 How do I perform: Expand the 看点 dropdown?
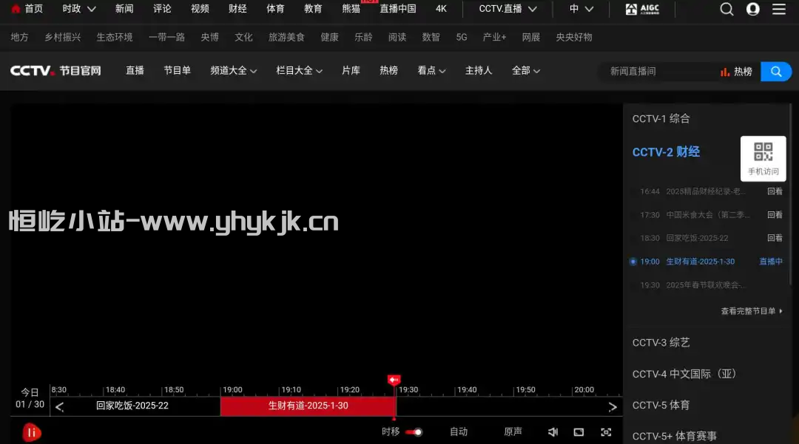[431, 71]
